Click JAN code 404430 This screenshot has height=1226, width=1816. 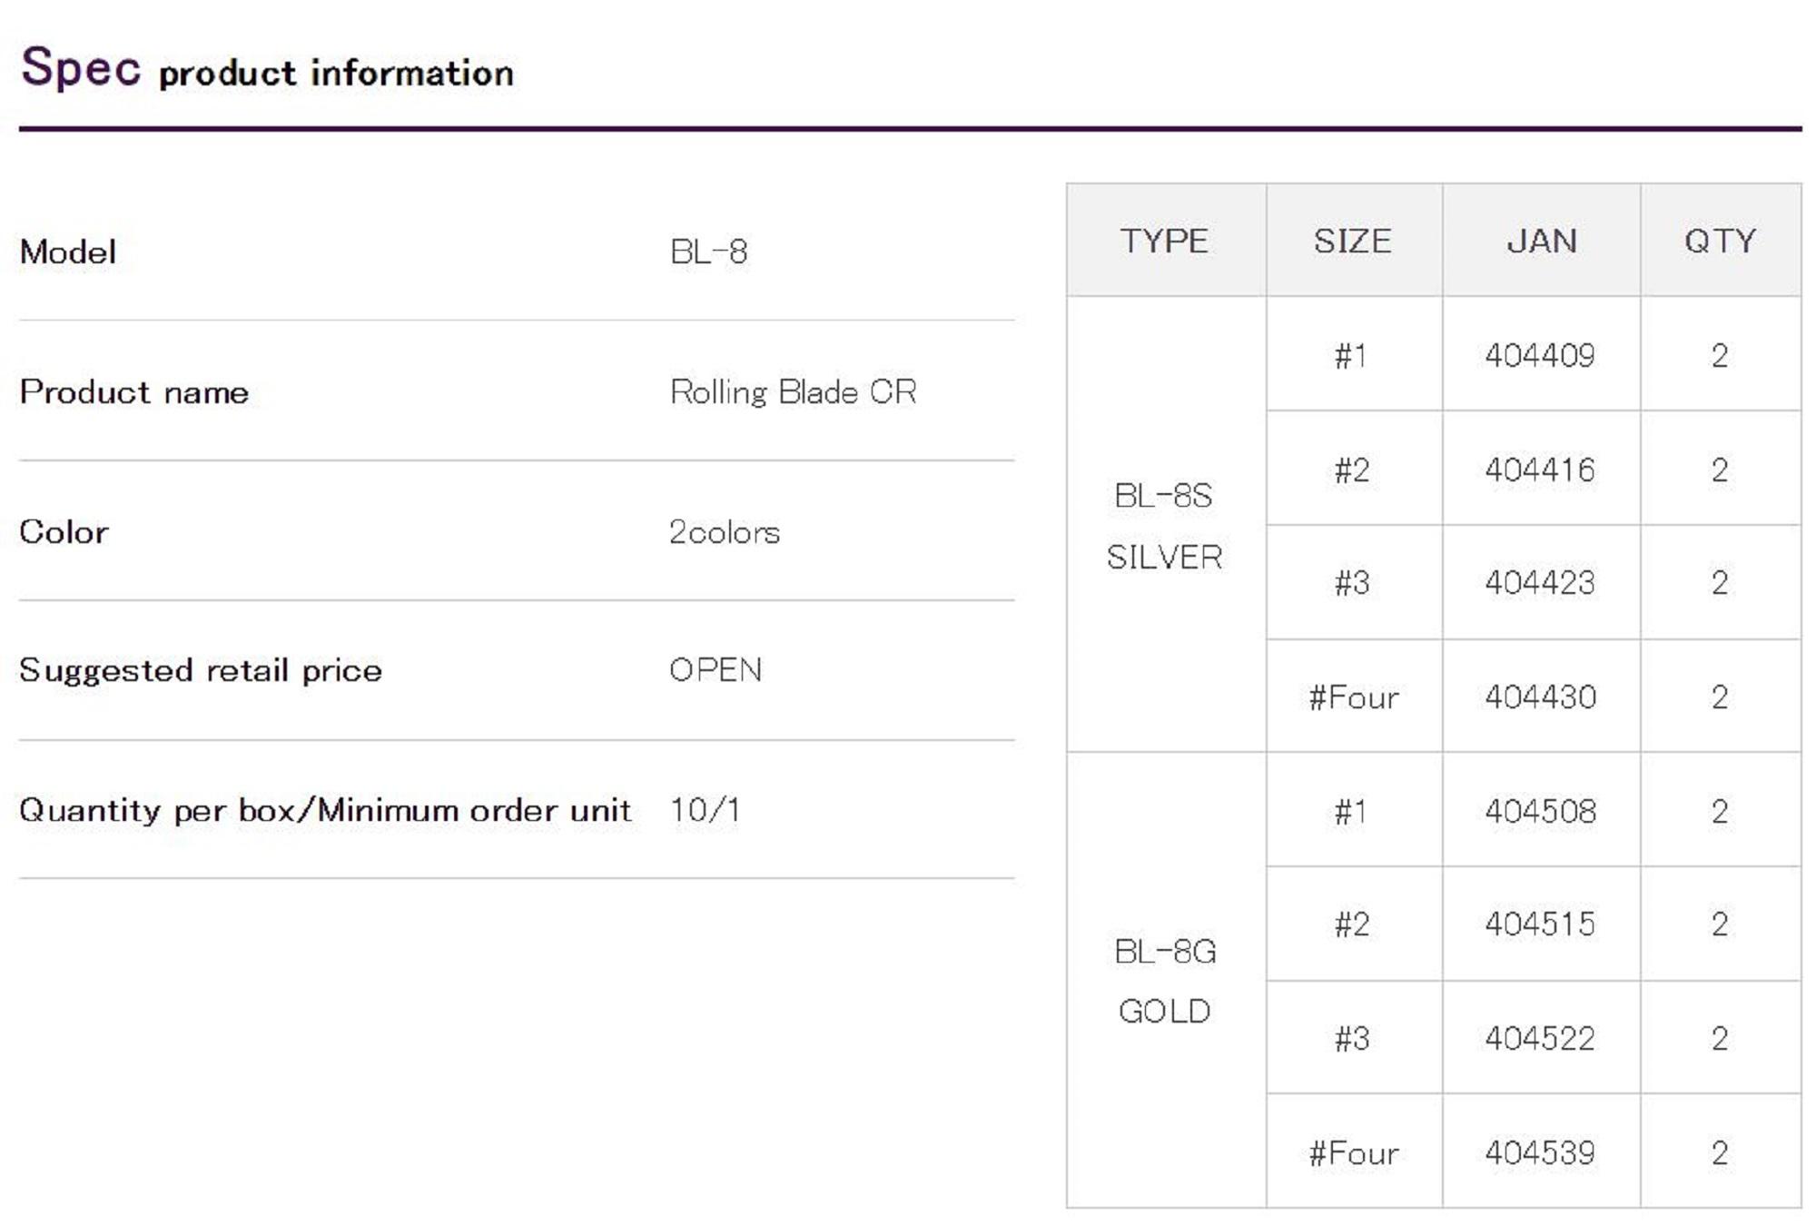(x=1540, y=697)
